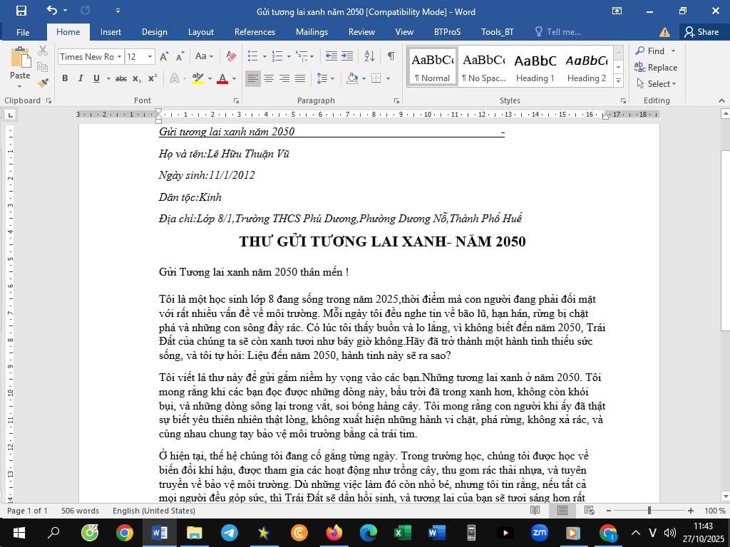Apply bulleted list formatting
Viewport: 730px width, 547px height.
click(253, 56)
